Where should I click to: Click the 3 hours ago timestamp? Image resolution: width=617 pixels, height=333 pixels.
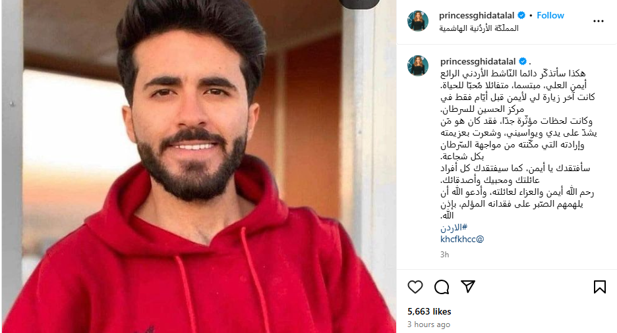tap(428, 324)
